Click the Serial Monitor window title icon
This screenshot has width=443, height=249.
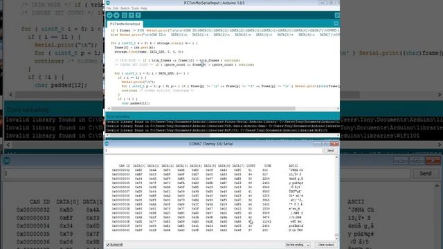[107, 144]
